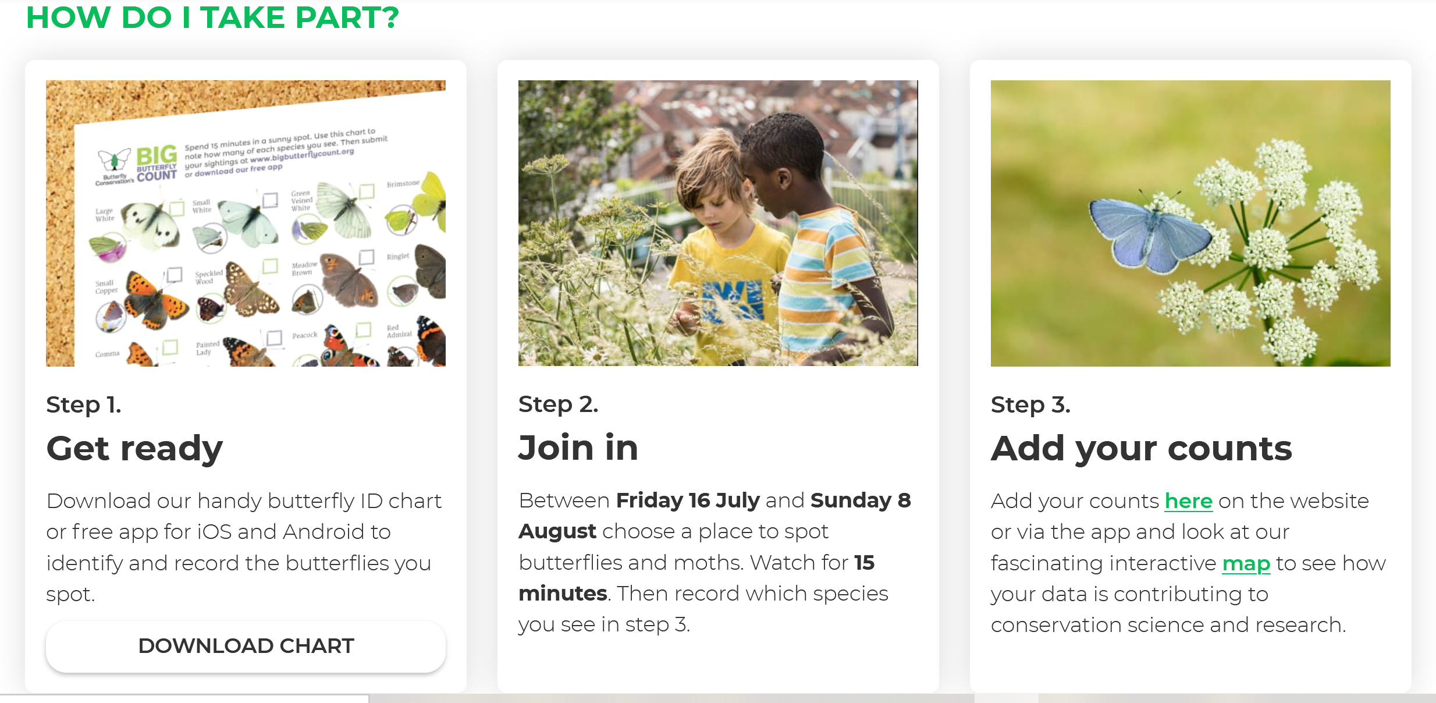Tick the Small White checkbox on the chart
The image size is (1436, 703).
click(270, 200)
